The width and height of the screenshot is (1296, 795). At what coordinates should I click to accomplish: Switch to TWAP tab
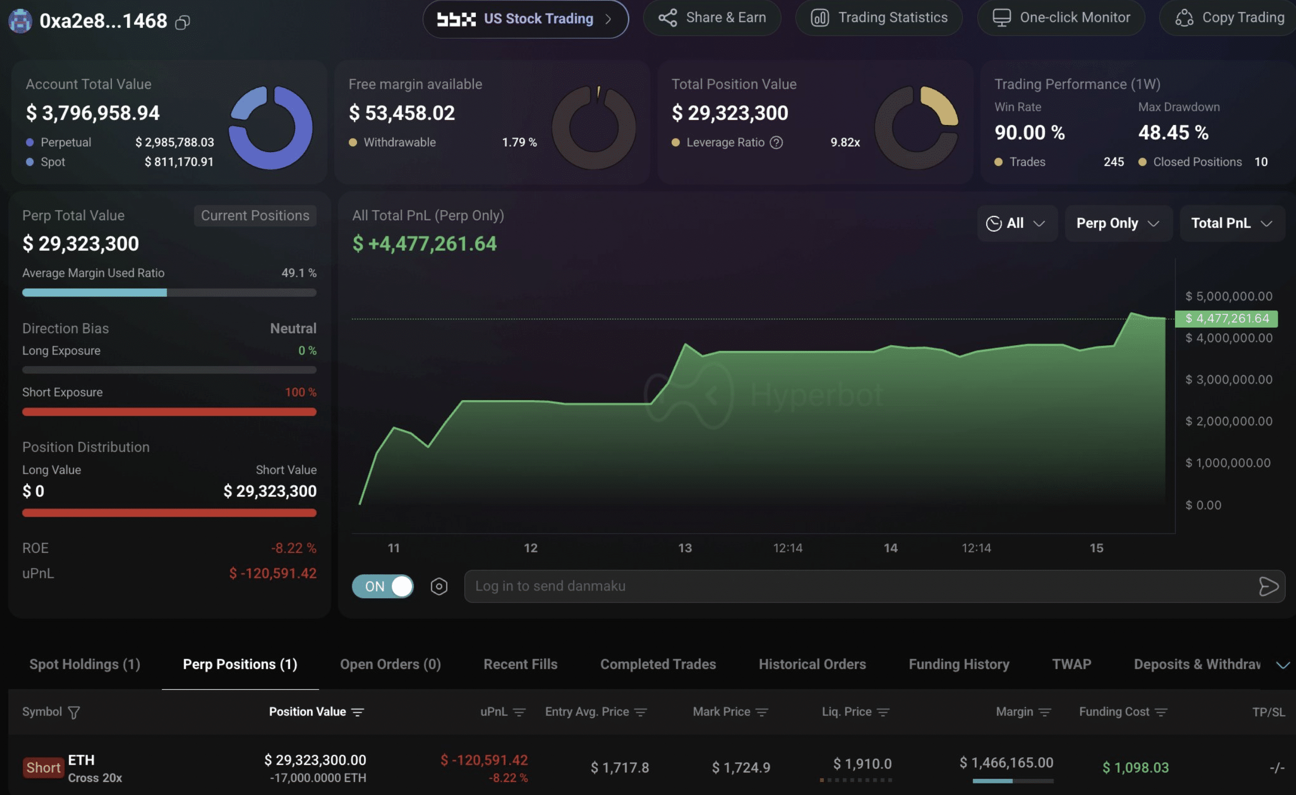click(x=1071, y=665)
